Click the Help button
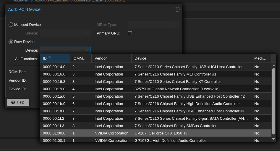 (18, 102)
